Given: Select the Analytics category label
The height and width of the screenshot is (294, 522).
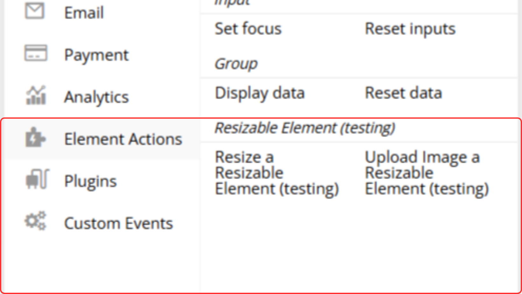Looking at the screenshot, I should coord(96,97).
